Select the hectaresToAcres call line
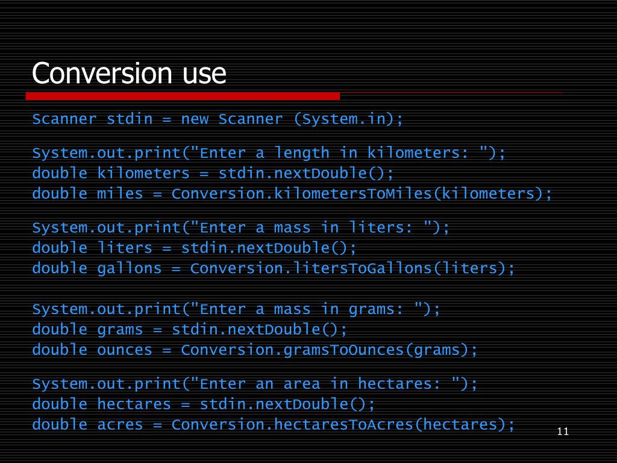The image size is (617, 463). pyautogui.click(x=274, y=425)
